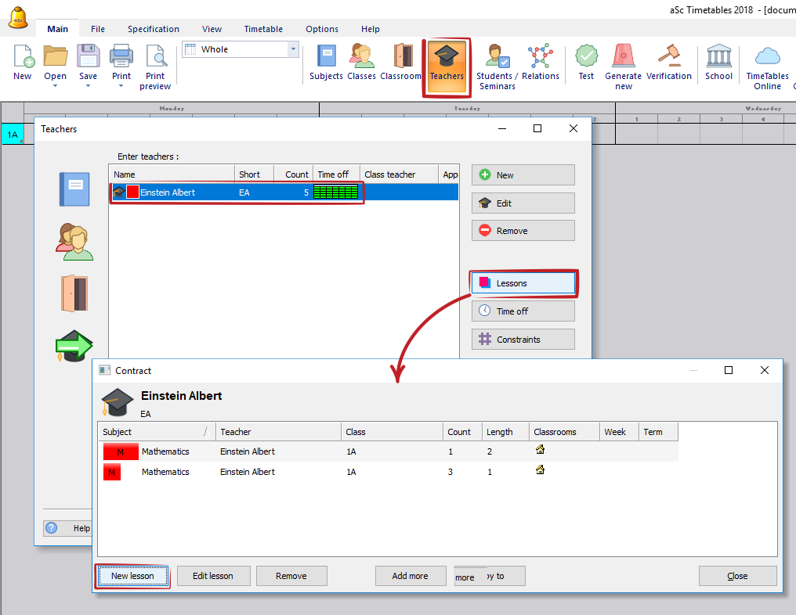Expand the Open button dropdown arrow

[55, 85]
